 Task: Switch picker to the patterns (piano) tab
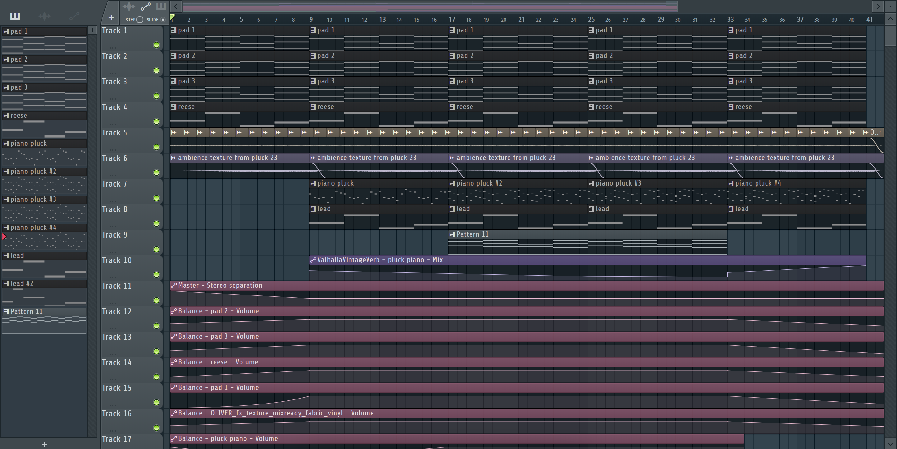coord(15,16)
